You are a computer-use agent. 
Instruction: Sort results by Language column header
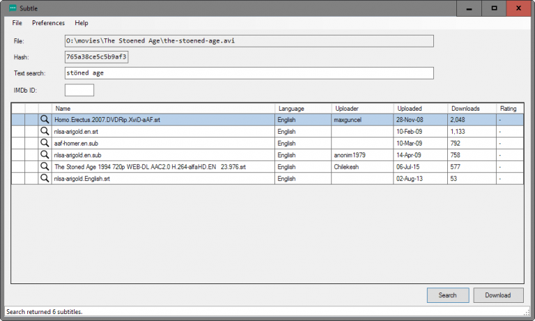point(303,109)
